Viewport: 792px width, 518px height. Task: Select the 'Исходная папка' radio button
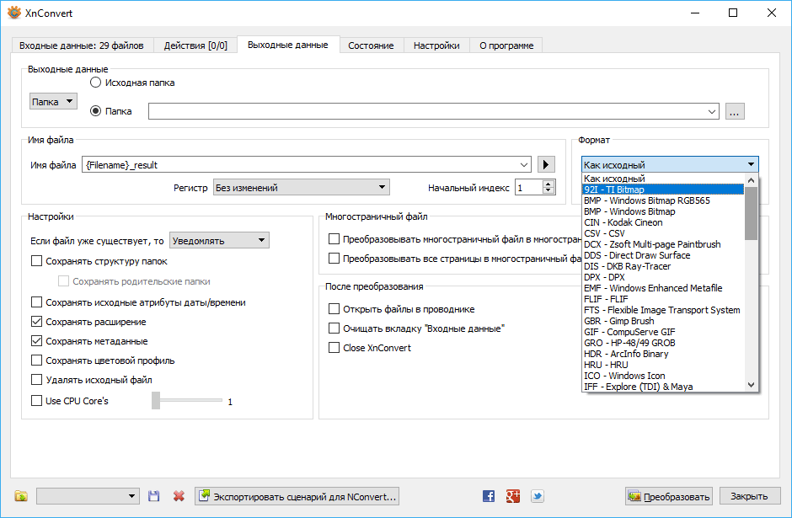95,83
